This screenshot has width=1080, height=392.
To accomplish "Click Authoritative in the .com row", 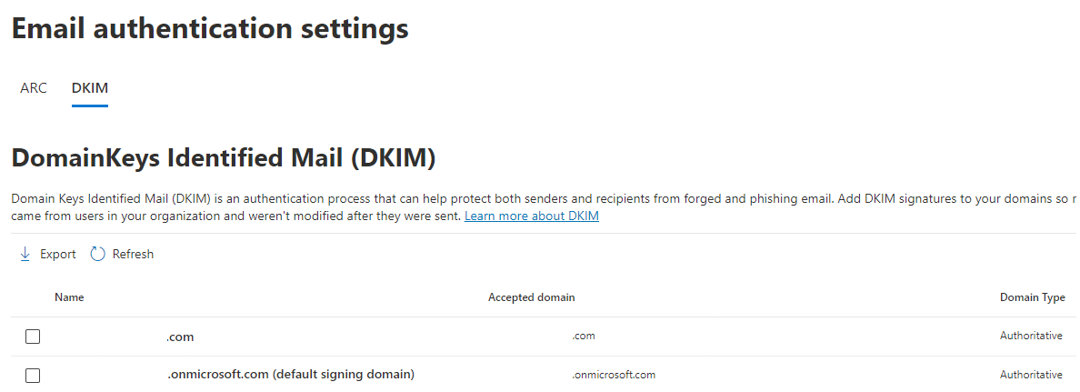I will [x=1031, y=337].
